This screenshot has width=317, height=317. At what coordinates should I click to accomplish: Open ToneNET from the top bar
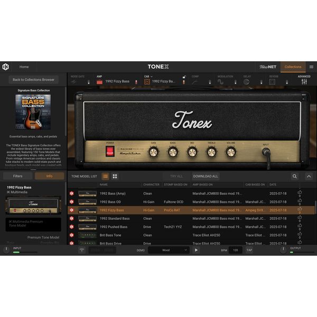click(x=267, y=67)
